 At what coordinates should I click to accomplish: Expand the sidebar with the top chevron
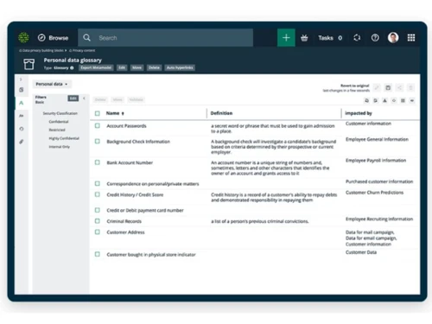21,79
